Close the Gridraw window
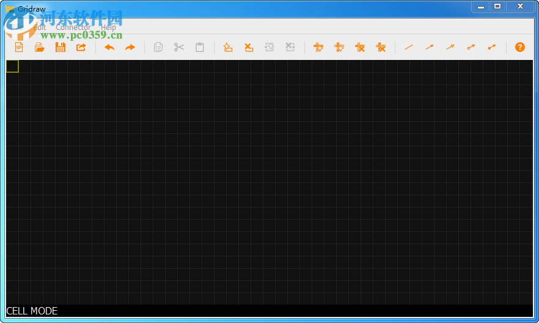This screenshot has width=539, height=323. click(x=520, y=7)
